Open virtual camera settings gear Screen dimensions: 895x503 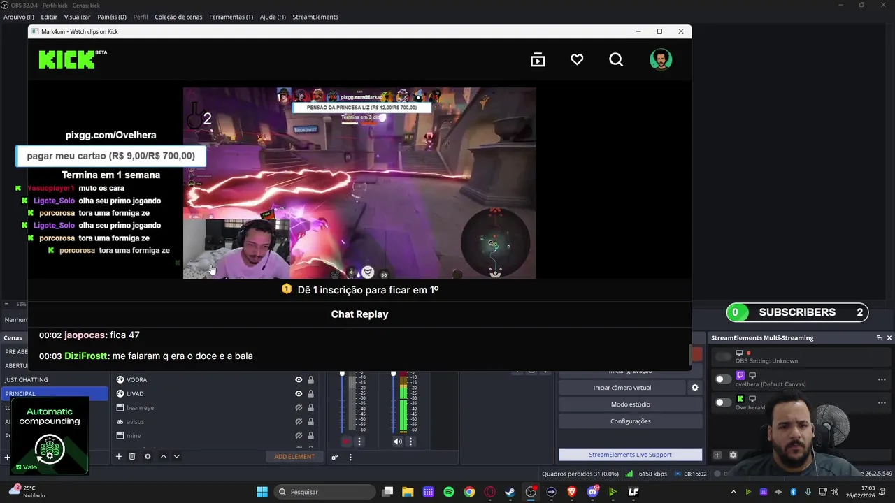(695, 388)
